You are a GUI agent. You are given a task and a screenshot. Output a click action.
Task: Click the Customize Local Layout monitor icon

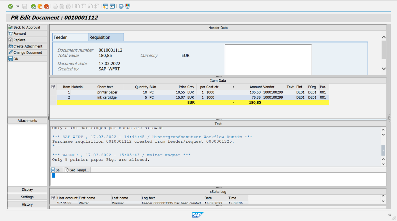point(127,6)
